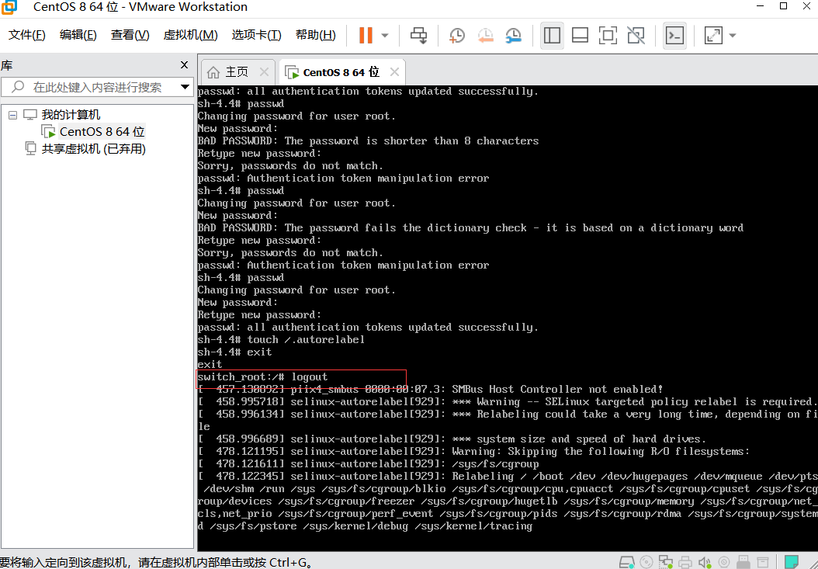
Task: Close the 库 library panel
Action: [x=184, y=64]
